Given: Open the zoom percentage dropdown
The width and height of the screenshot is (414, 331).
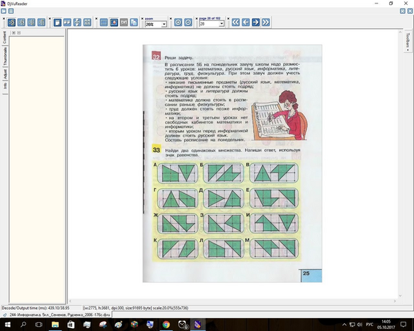Looking at the screenshot, I should 164,24.
